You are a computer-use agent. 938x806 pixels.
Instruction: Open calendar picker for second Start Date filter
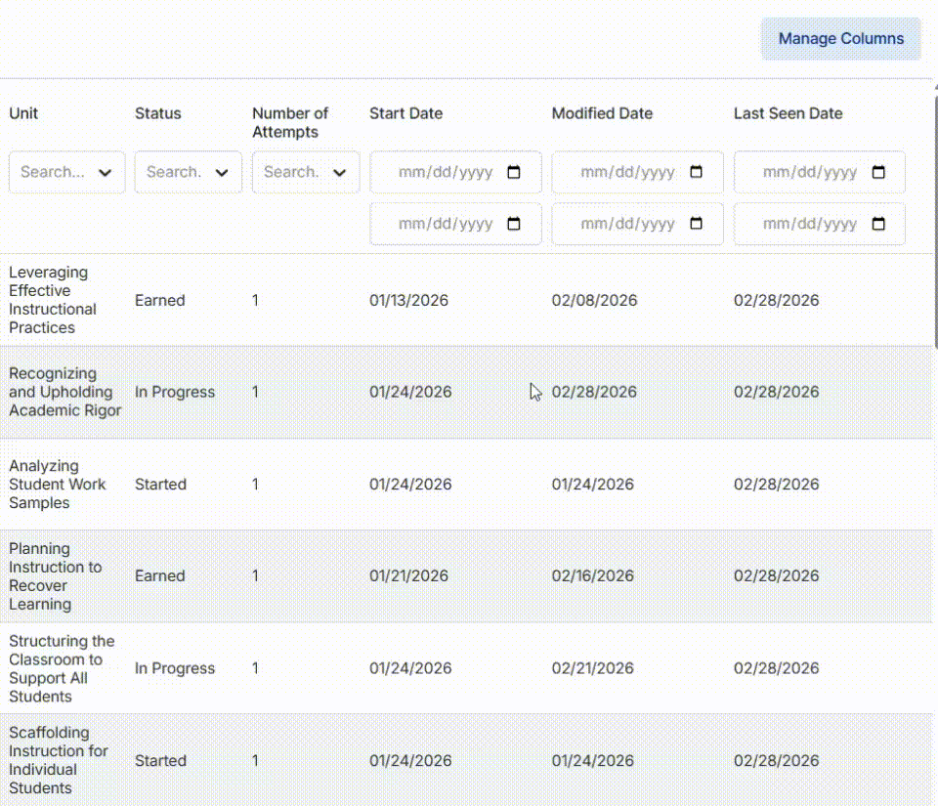tap(513, 224)
